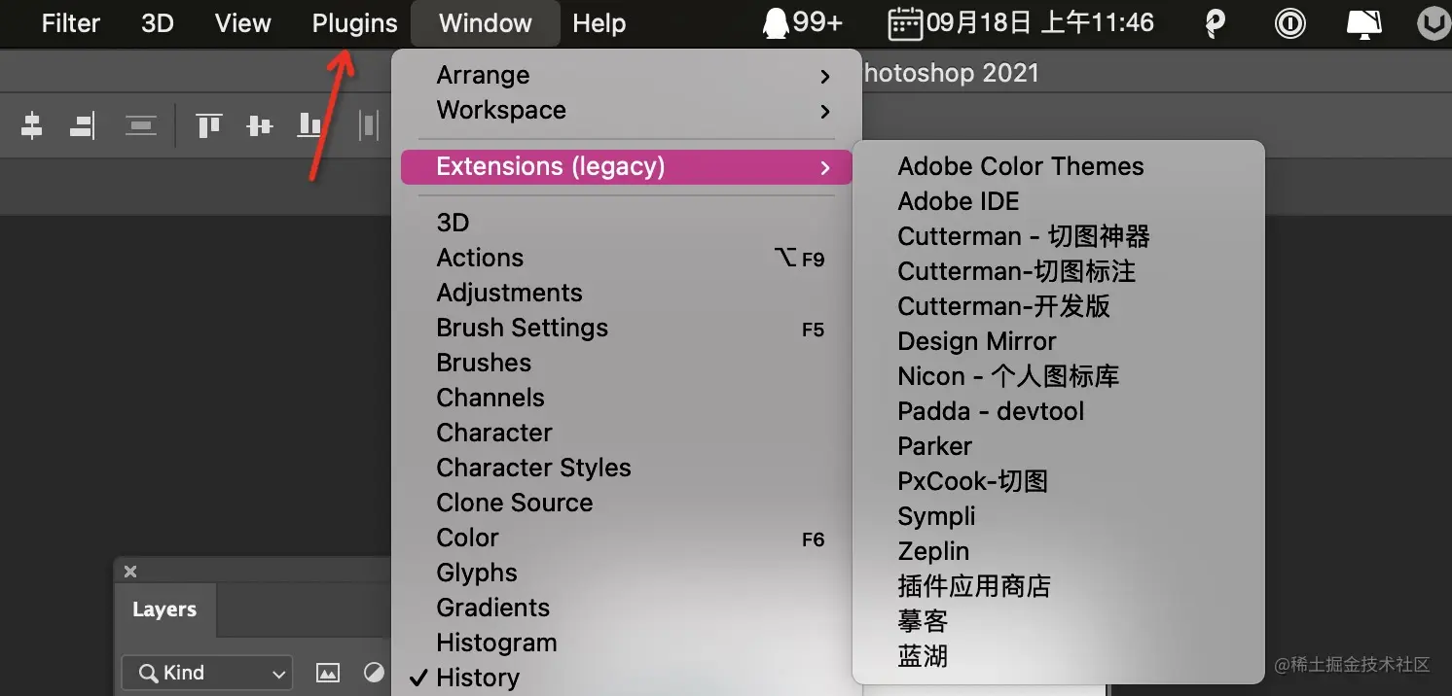The height and width of the screenshot is (696, 1452).
Task: Open the Cutterman-开发版 extension
Action: click(x=1059, y=306)
